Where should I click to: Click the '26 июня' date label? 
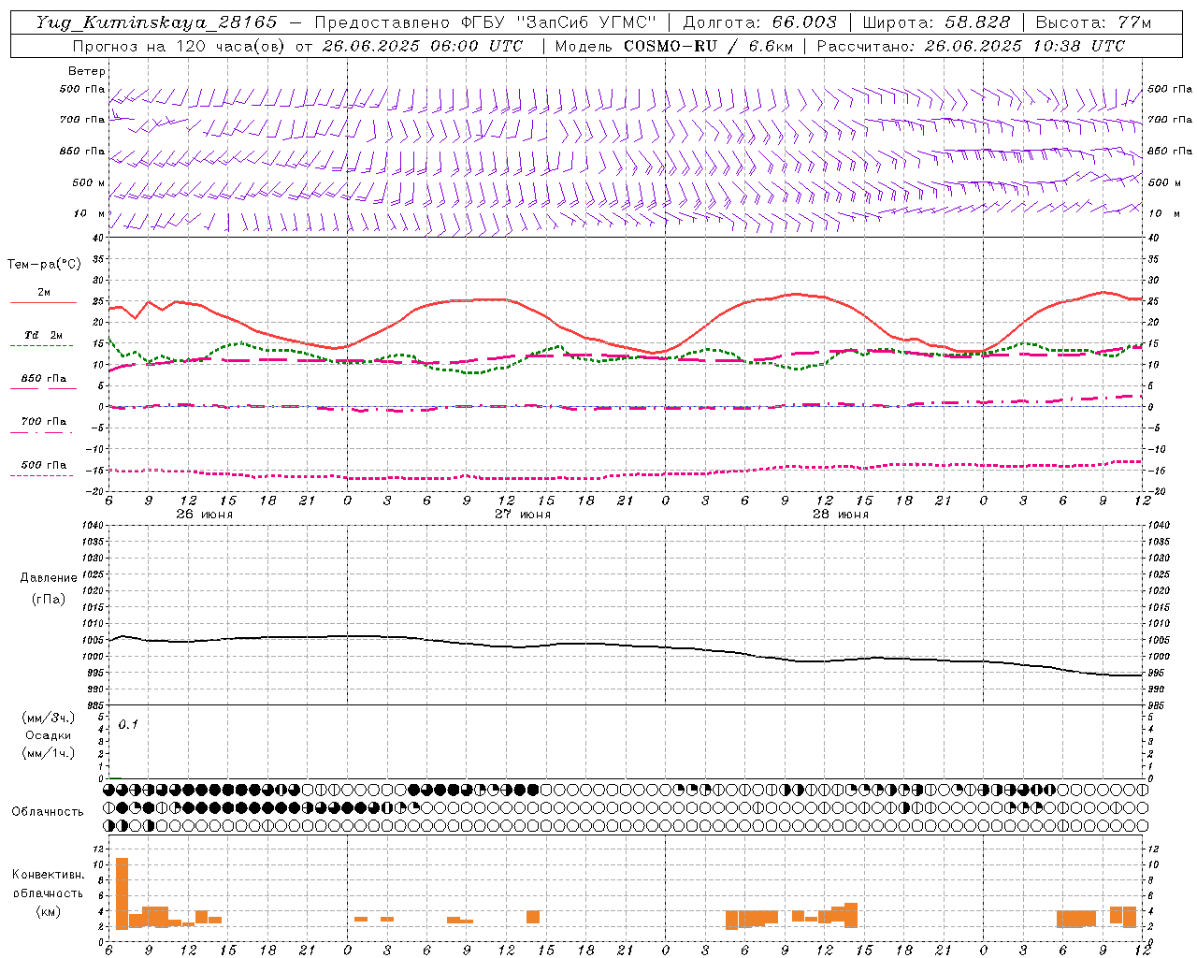click(205, 515)
